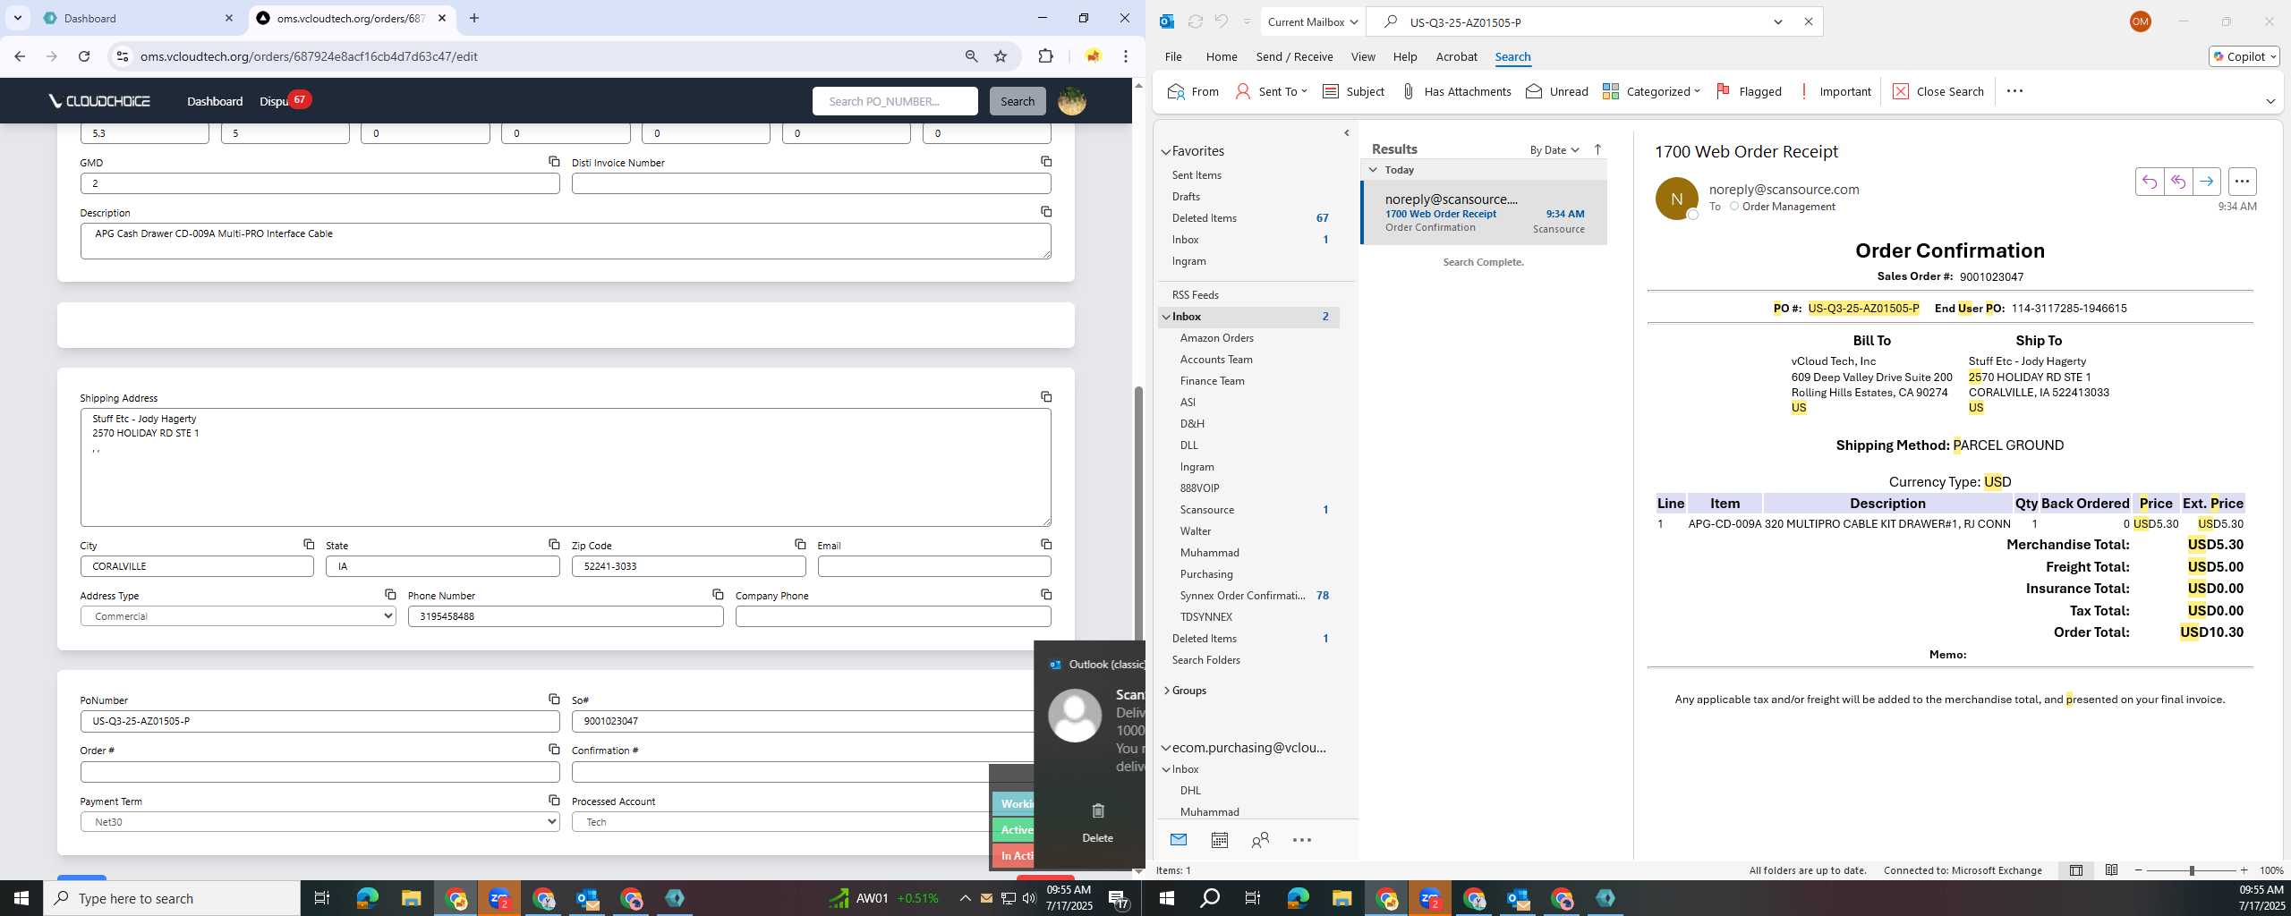Open Dashboard link in CloudChoice navbar
The height and width of the screenshot is (916, 2291).
pyautogui.click(x=215, y=101)
